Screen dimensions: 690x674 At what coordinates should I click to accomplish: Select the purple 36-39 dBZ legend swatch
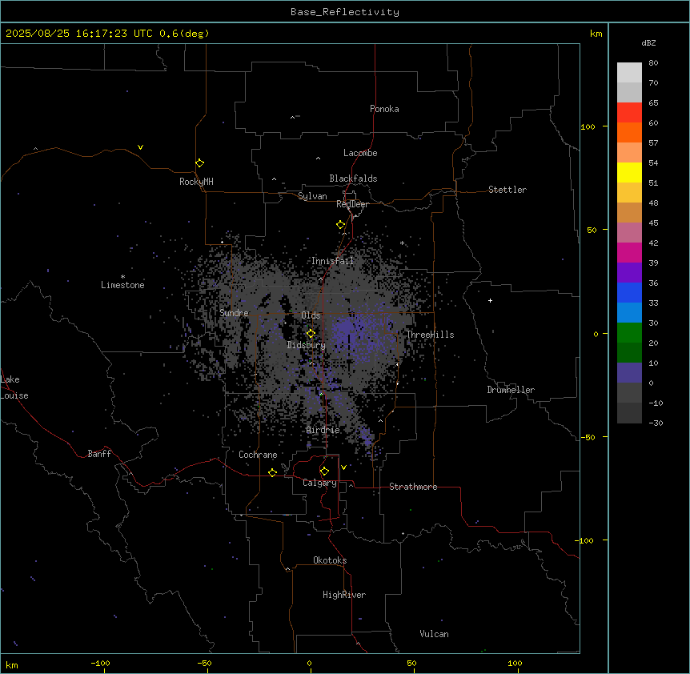click(629, 272)
